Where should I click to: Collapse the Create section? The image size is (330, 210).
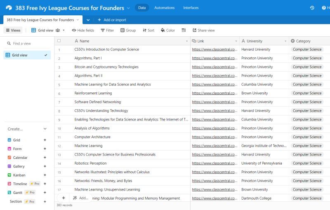(45, 129)
